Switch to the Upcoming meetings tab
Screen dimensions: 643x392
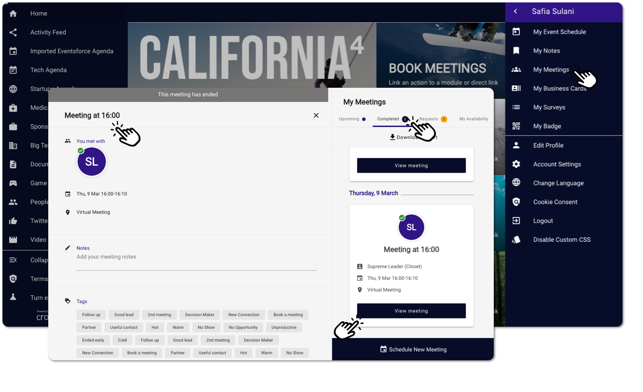[349, 119]
